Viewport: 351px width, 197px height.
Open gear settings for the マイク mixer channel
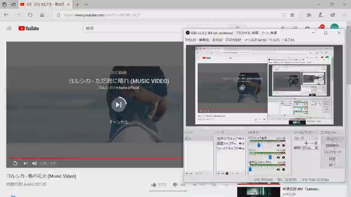pyautogui.click(x=284, y=157)
